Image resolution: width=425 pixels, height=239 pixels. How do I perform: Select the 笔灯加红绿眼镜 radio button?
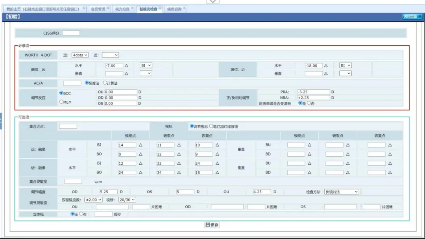click(x=211, y=126)
